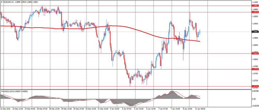Select the 1.0770 red price label
The height and width of the screenshot is (111, 259).
(255, 69)
